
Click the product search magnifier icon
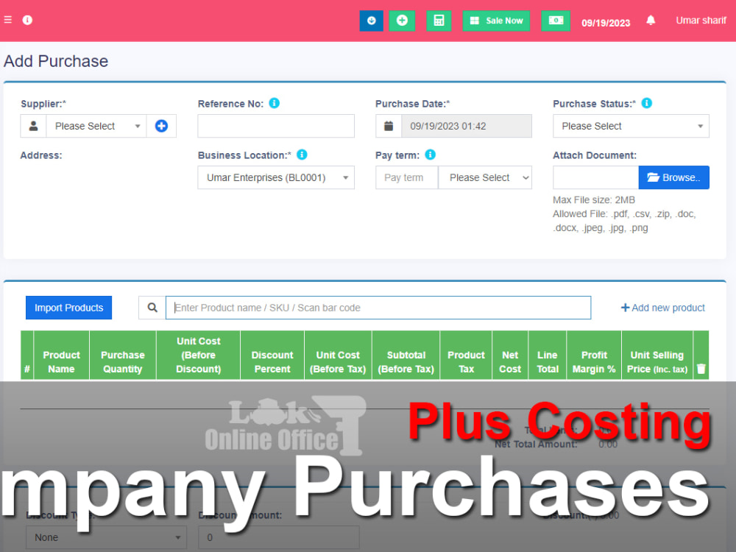(152, 308)
